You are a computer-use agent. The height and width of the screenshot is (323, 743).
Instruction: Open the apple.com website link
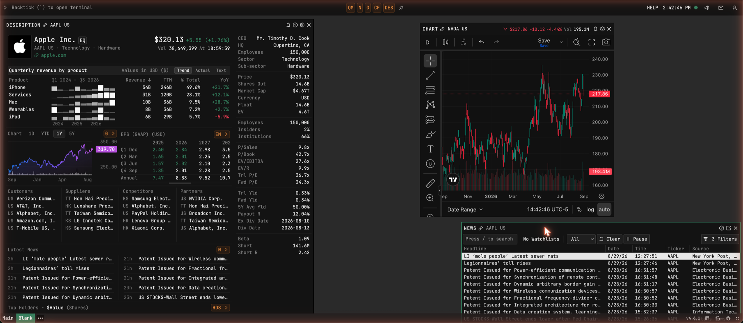point(53,55)
